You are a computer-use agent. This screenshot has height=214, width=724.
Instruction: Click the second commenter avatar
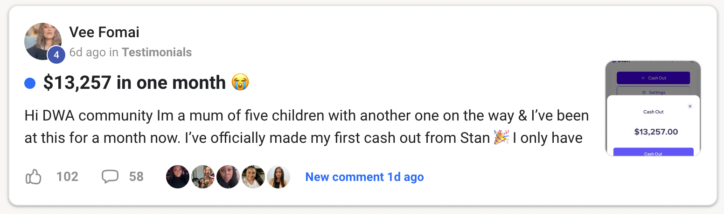(203, 177)
